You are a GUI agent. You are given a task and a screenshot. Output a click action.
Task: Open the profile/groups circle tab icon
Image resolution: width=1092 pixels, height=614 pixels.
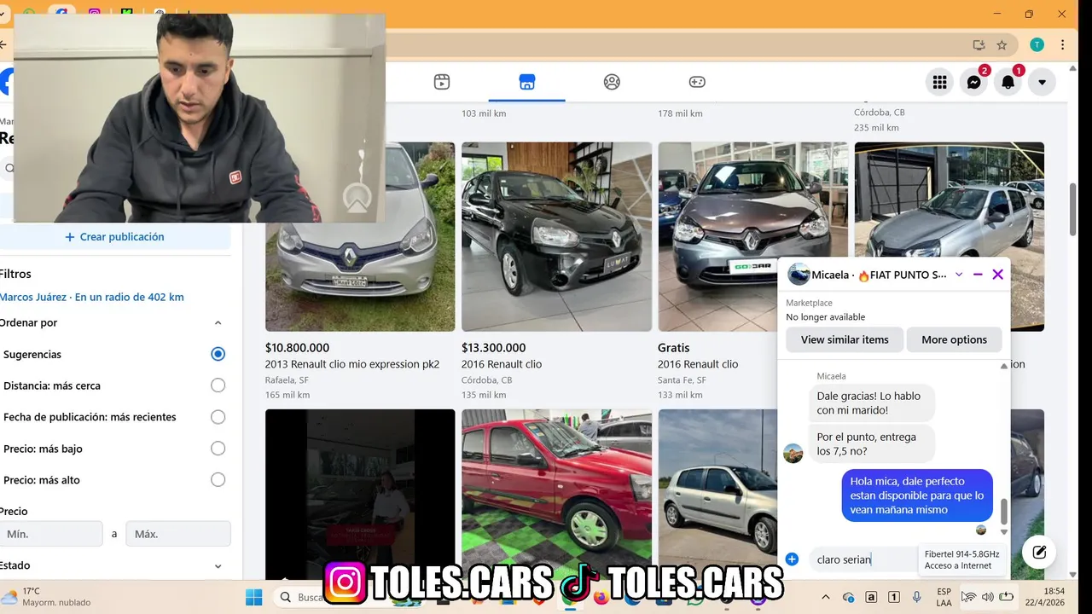612,82
